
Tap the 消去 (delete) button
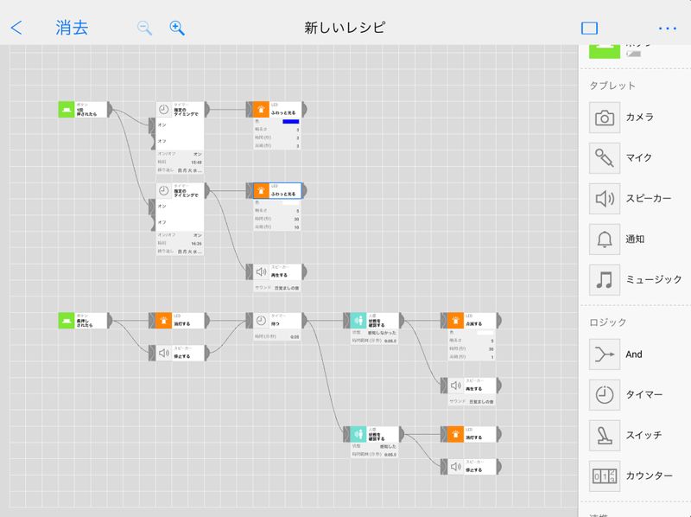[71, 28]
